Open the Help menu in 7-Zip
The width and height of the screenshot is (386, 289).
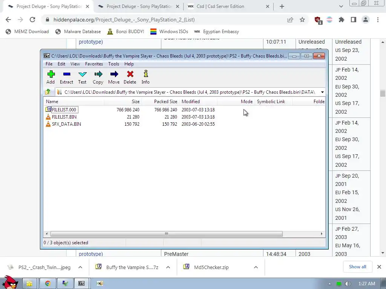point(129,64)
